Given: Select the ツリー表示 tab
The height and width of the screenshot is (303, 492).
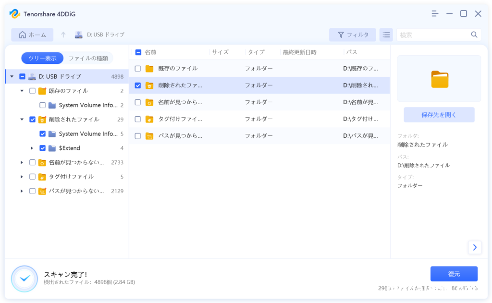Looking at the screenshot, I should (x=42, y=58).
